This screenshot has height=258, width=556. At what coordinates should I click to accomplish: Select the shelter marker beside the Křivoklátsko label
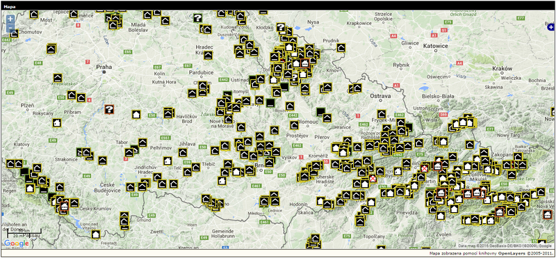point(58,78)
